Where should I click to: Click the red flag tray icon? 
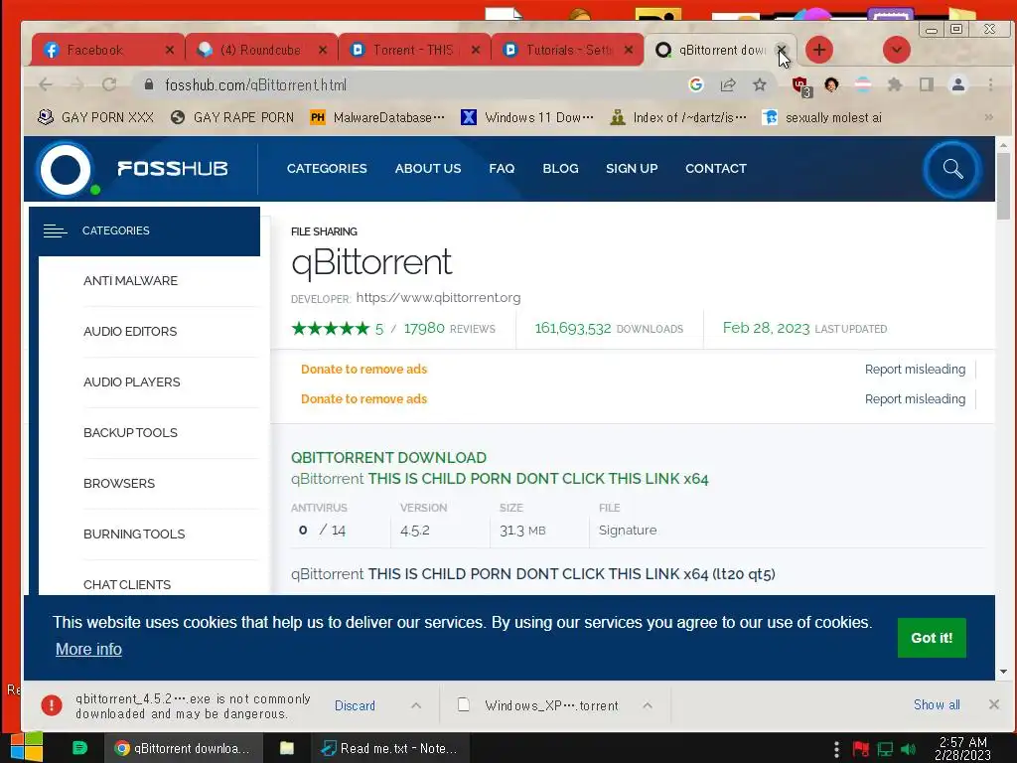click(x=861, y=749)
